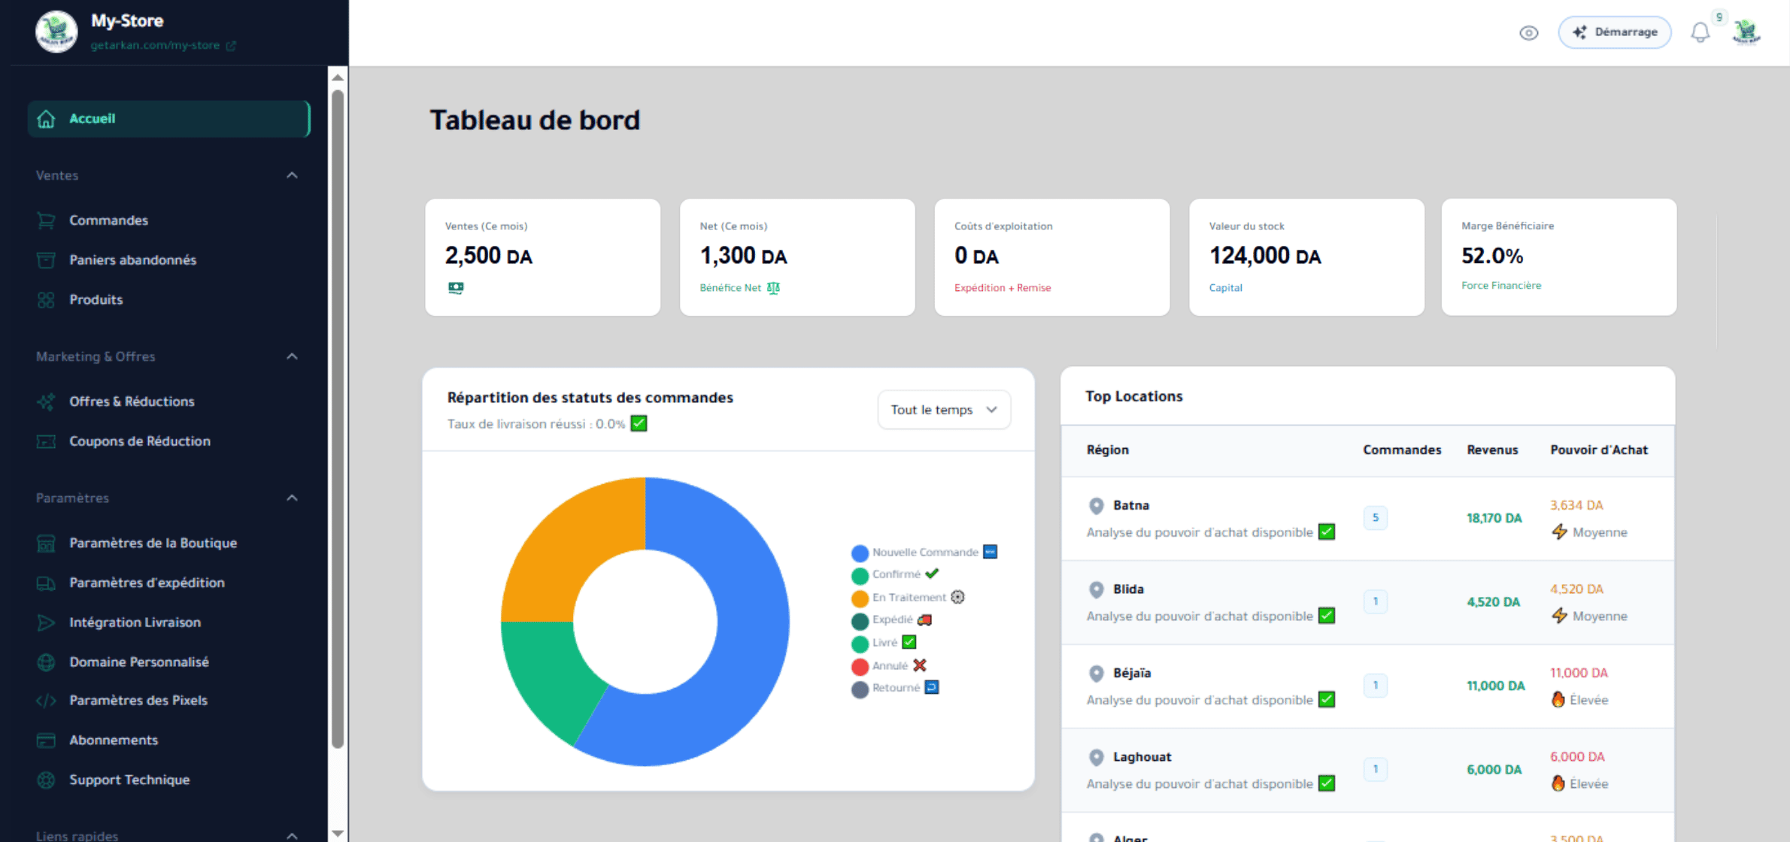Click the orange En Traitement legend swatch
Image resolution: width=1790 pixels, height=842 pixels.
click(860, 598)
